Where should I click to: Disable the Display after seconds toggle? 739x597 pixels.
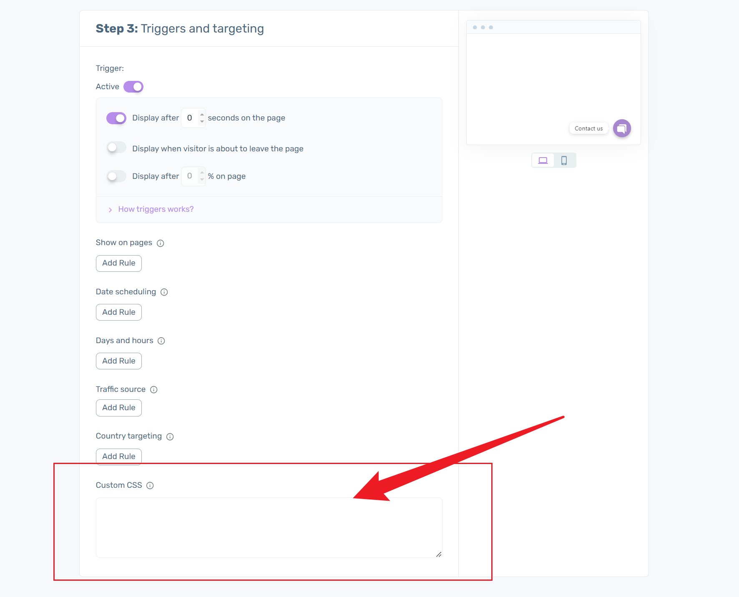click(x=116, y=118)
